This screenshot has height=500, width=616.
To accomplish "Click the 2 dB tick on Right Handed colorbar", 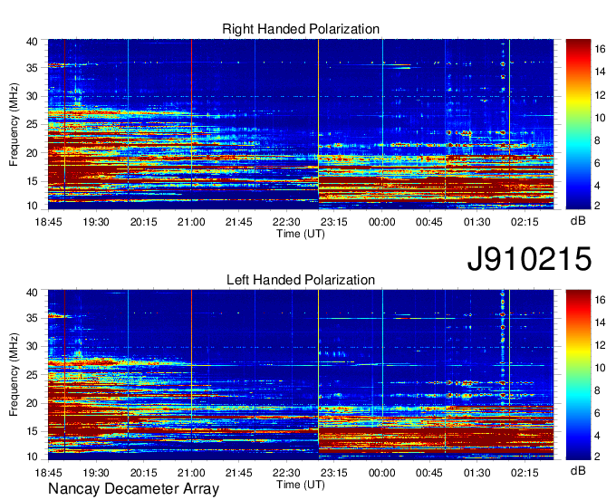I will [597, 206].
